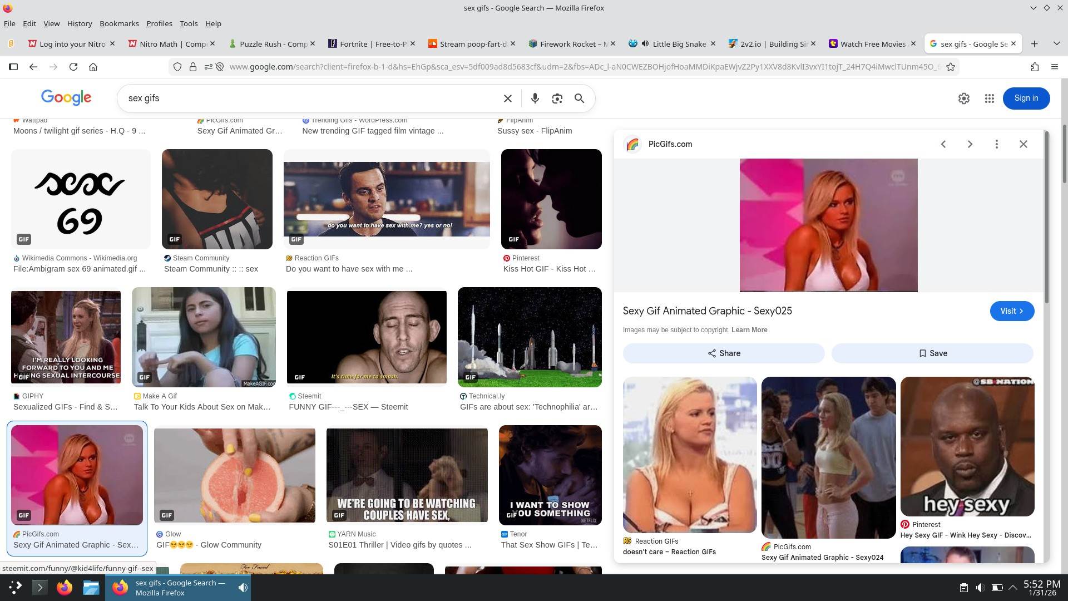1068x601 pixels.
Task: Toggle the Firefox sidebar panel button
Action: (x=13, y=67)
